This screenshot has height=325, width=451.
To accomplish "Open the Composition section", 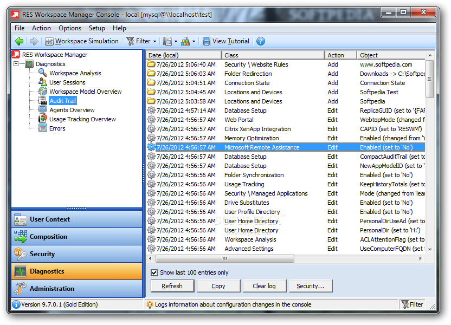I will pos(77,237).
